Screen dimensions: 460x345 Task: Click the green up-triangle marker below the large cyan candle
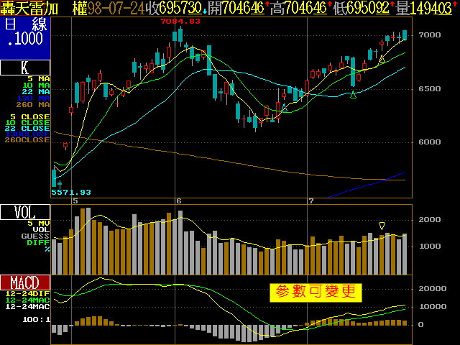pyautogui.click(x=353, y=96)
